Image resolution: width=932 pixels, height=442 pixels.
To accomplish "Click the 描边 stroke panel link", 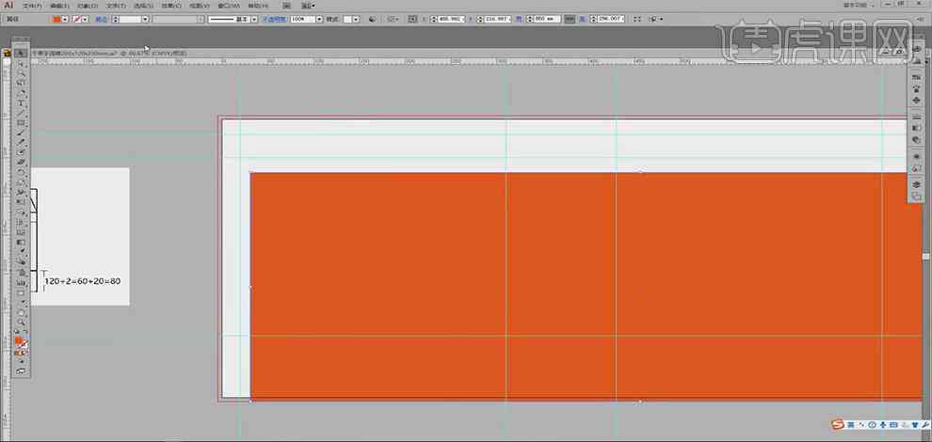I will [x=101, y=19].
